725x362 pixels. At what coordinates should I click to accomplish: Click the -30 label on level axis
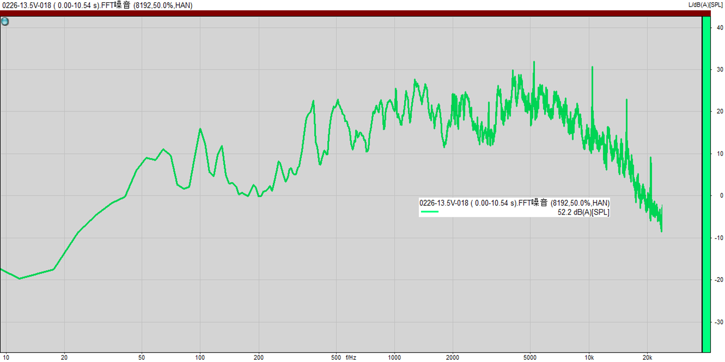coord(719,322)
